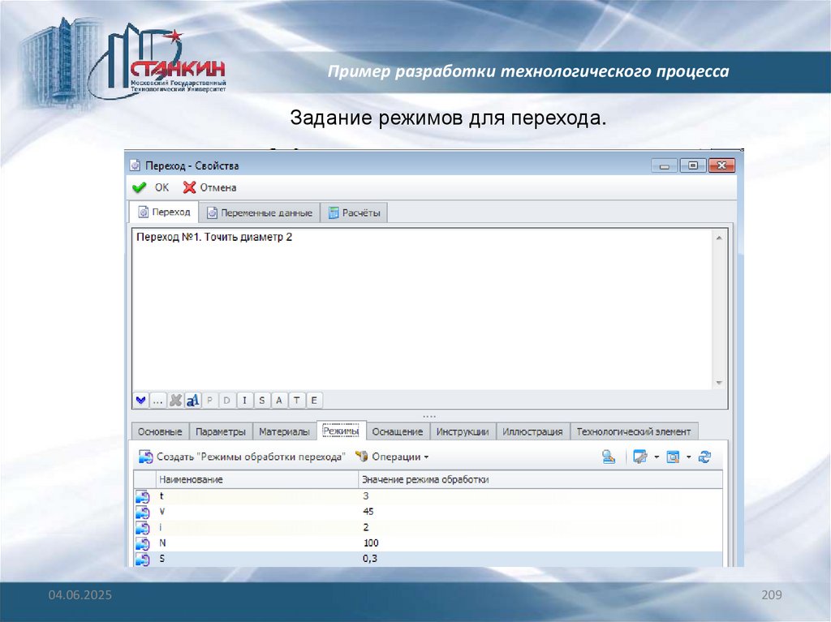This screenshot has width=831, height=622.
Task: Click the A text toolbar button
Action: [x=279, y=400]
